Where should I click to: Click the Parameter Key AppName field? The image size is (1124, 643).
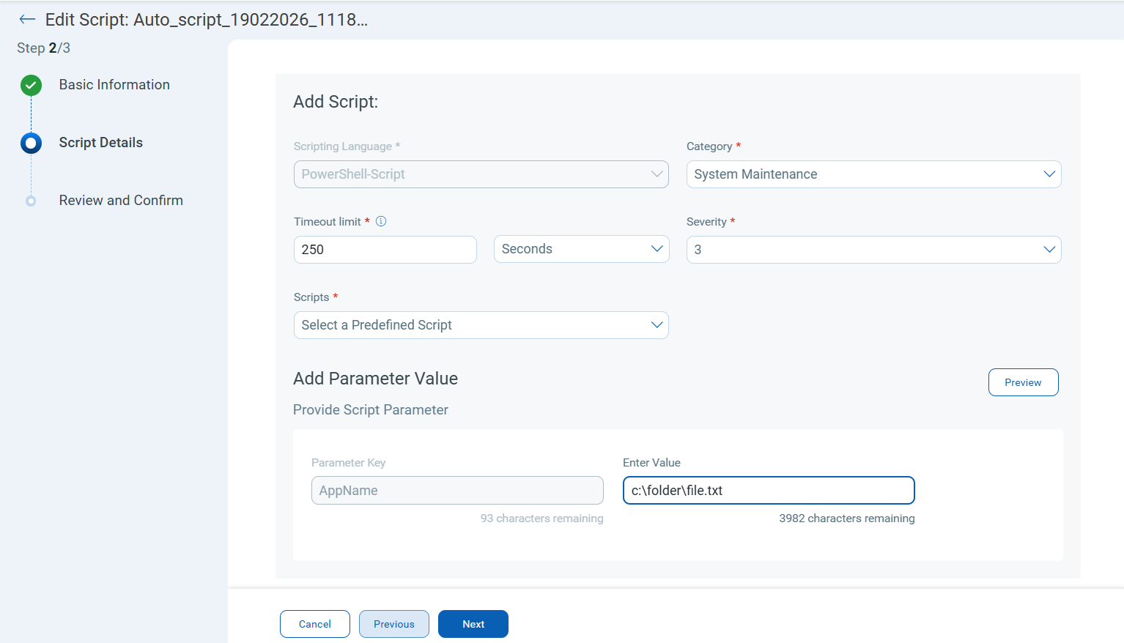coord(457,491)
